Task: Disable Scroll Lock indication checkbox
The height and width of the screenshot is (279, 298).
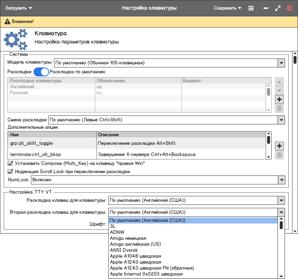Action: [10, 172]
